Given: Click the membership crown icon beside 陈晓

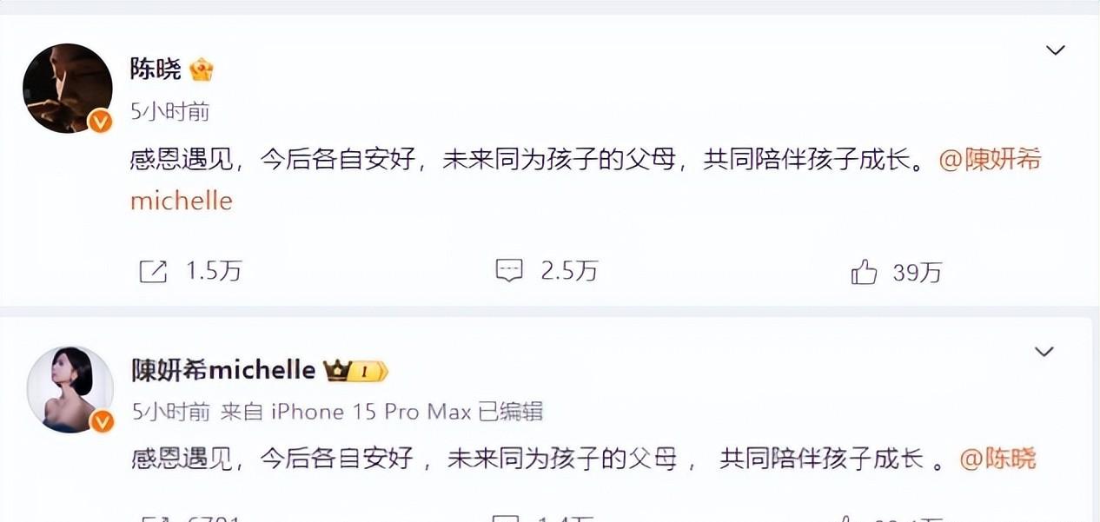Looking at the screenshot, I should click(x=202, y=69).
